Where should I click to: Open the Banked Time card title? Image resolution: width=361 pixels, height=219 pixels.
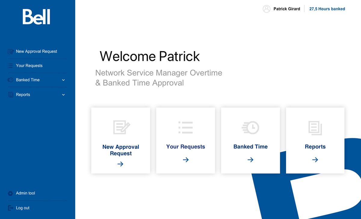pos(250,147)
